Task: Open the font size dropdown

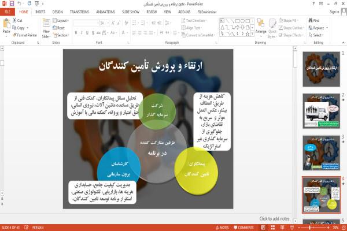Action: 108,23
